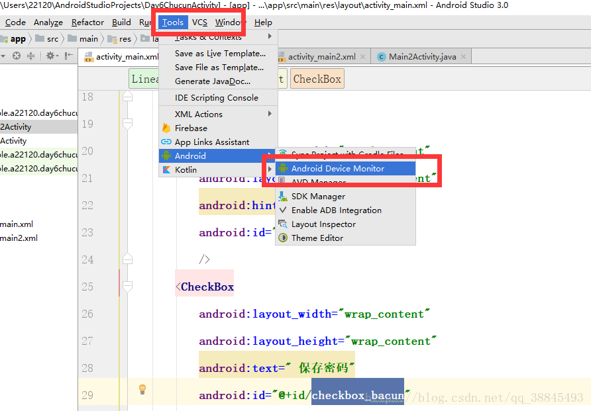Viewport: 591px width, 411px height.
Task: Click the scroll-from-source target icon
Action: click(17, 56)
